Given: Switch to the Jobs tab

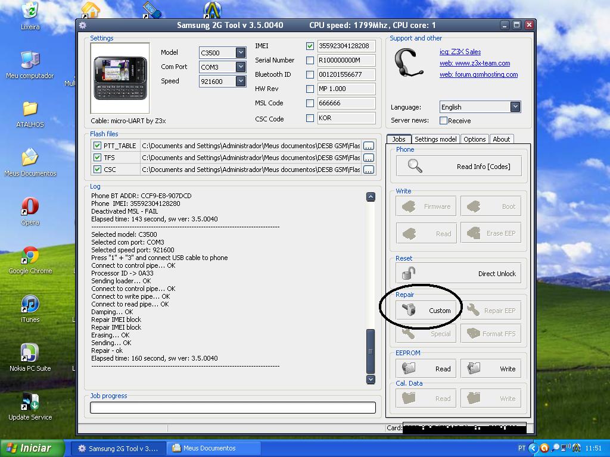Looking at the screenshot, I should [399, 139].
